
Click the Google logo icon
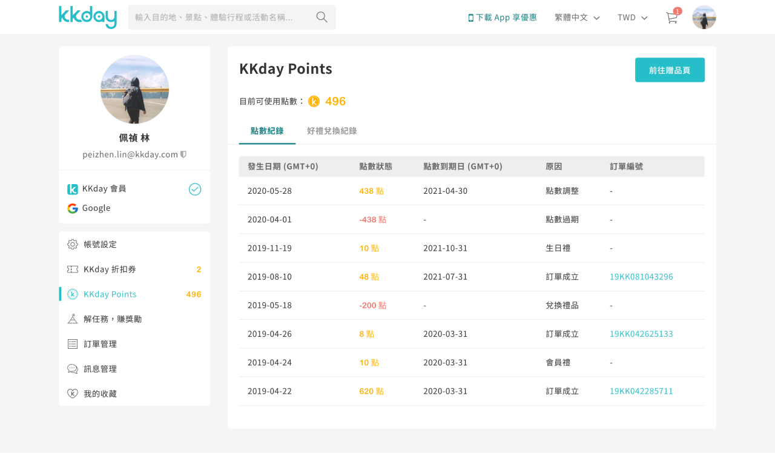73,208
